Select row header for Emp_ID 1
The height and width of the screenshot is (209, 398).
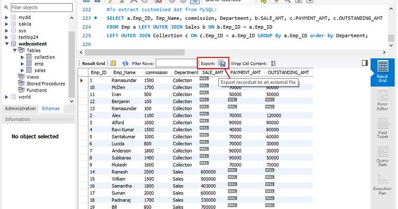tap(83, 80)
